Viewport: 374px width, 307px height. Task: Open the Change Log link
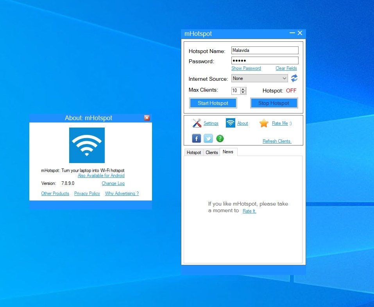(113, 183)
